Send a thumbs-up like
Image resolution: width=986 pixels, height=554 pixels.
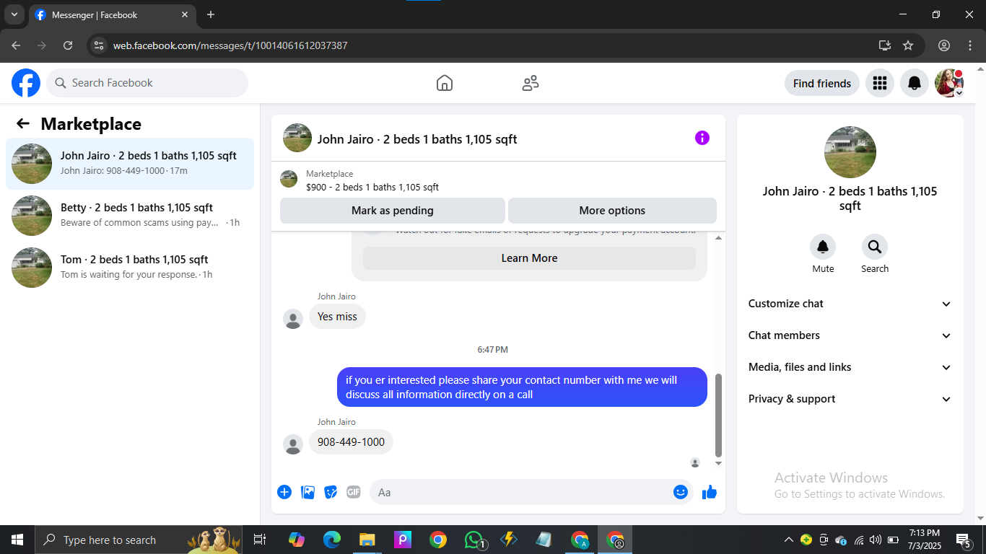coord(710,492)
